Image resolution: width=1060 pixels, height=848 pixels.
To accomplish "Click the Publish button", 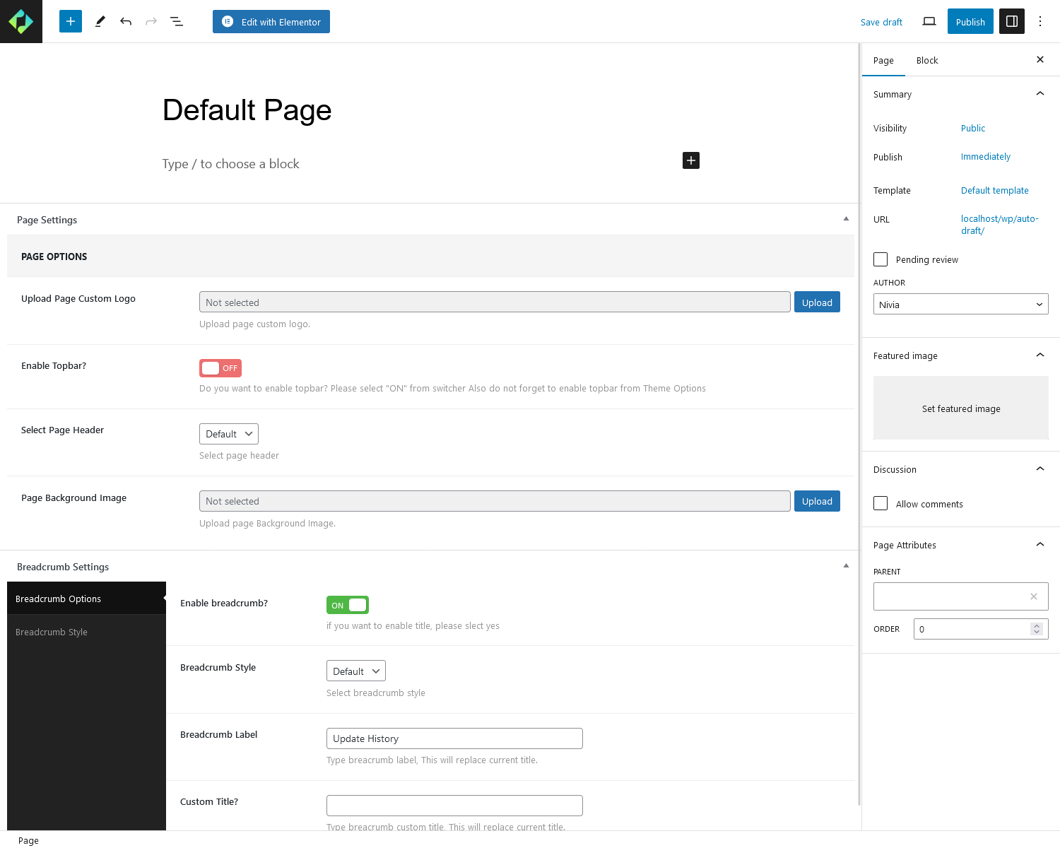I will 970,22.
